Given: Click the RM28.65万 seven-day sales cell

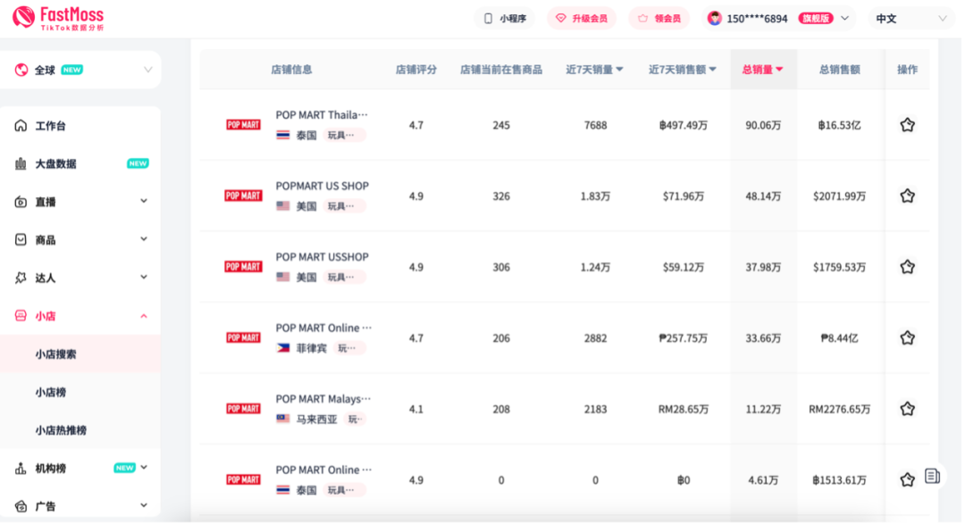Looking at the screenshot, I should coord(684,409).
